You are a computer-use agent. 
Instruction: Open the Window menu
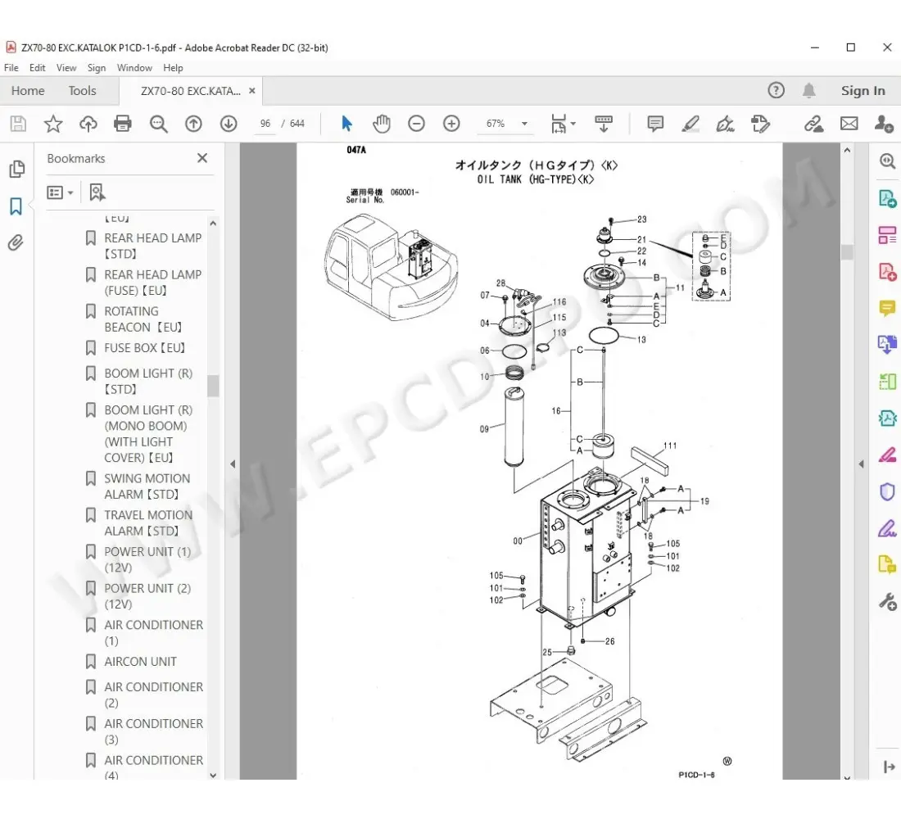pos(134,68)
